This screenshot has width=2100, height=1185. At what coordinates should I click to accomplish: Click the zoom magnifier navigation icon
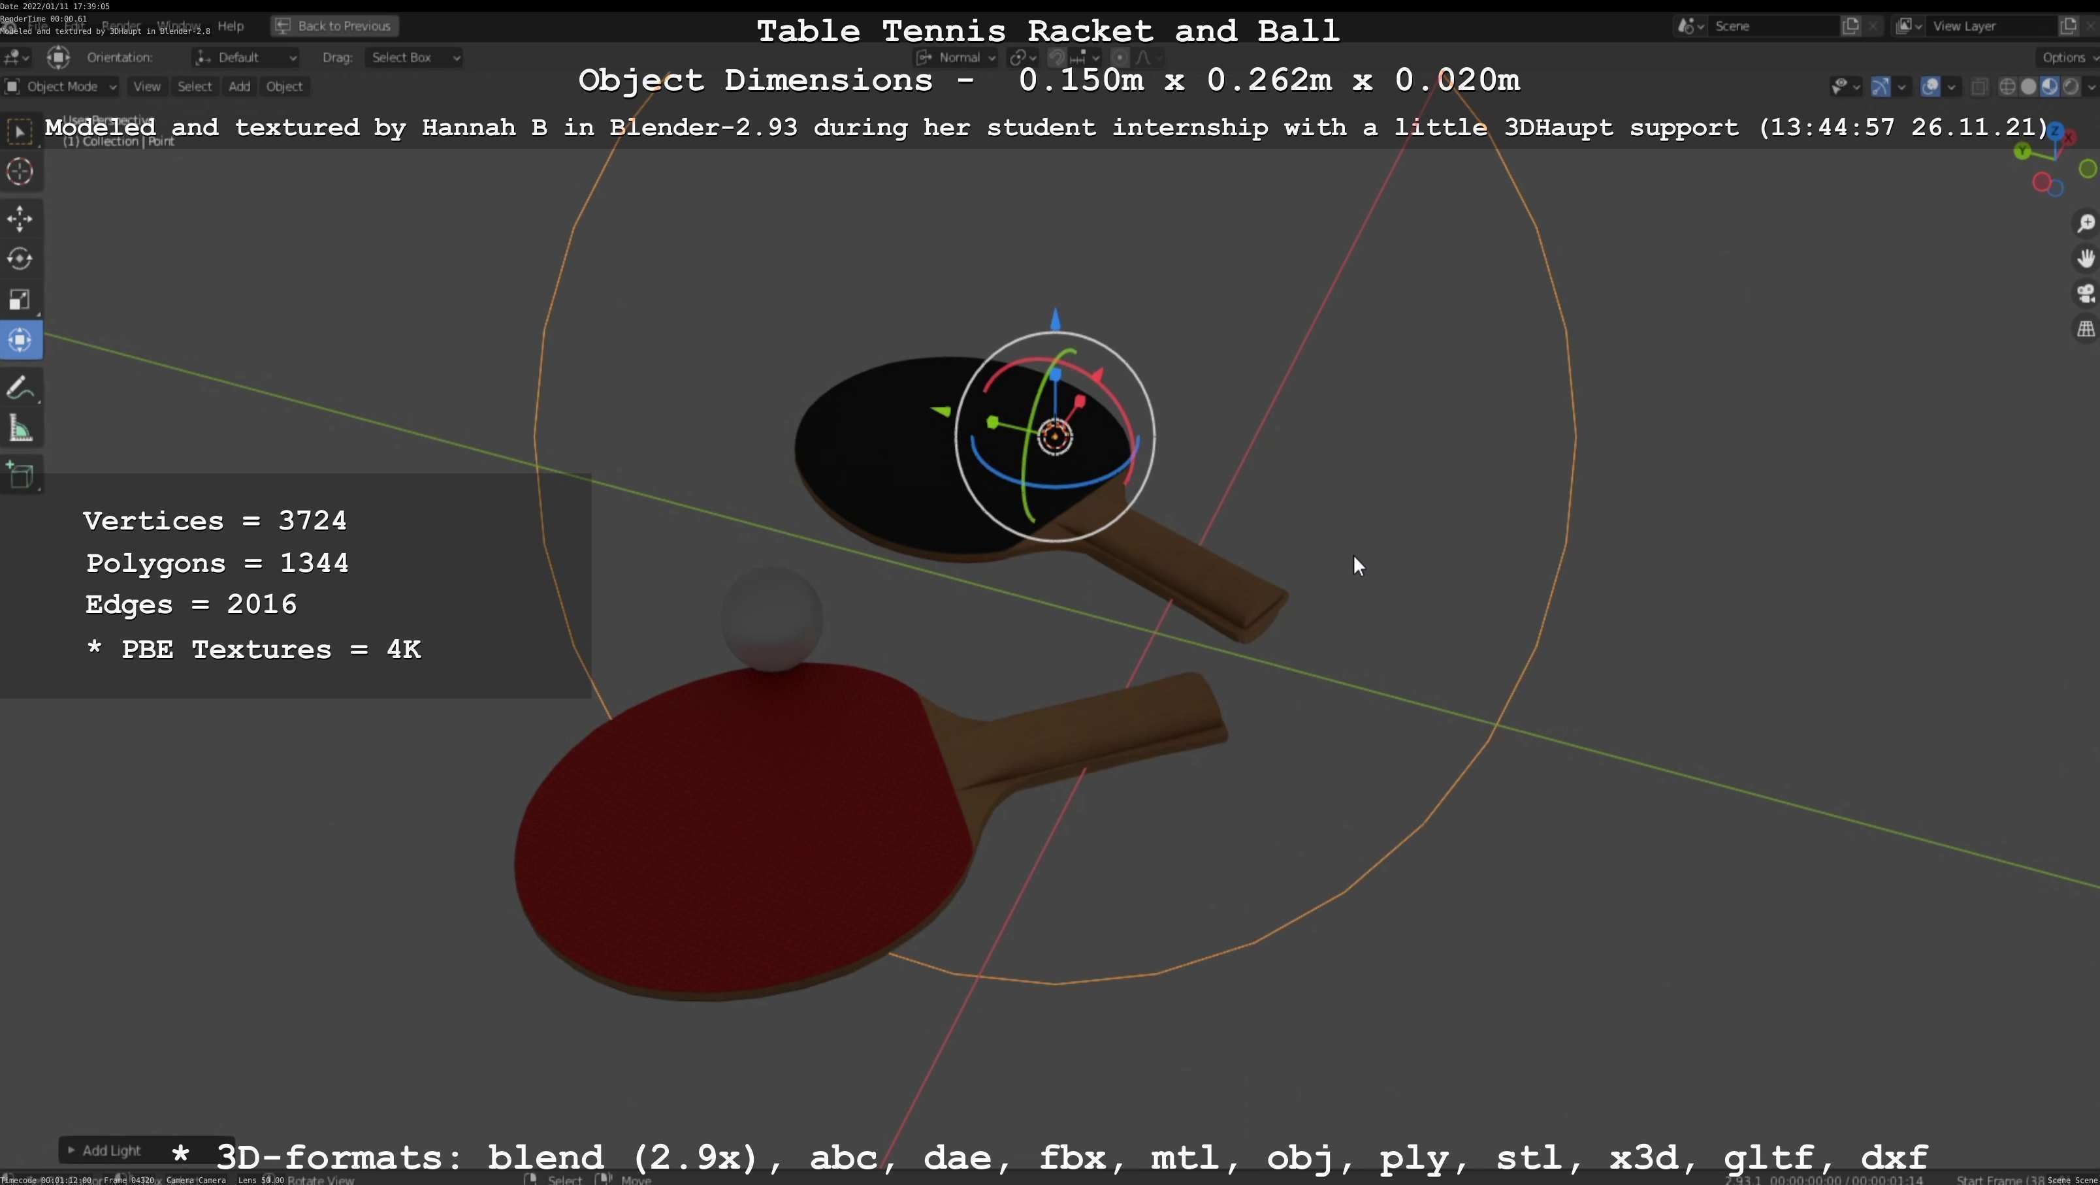coord(2086,223)
